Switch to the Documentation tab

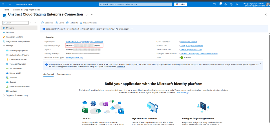[x=64, y=74]
